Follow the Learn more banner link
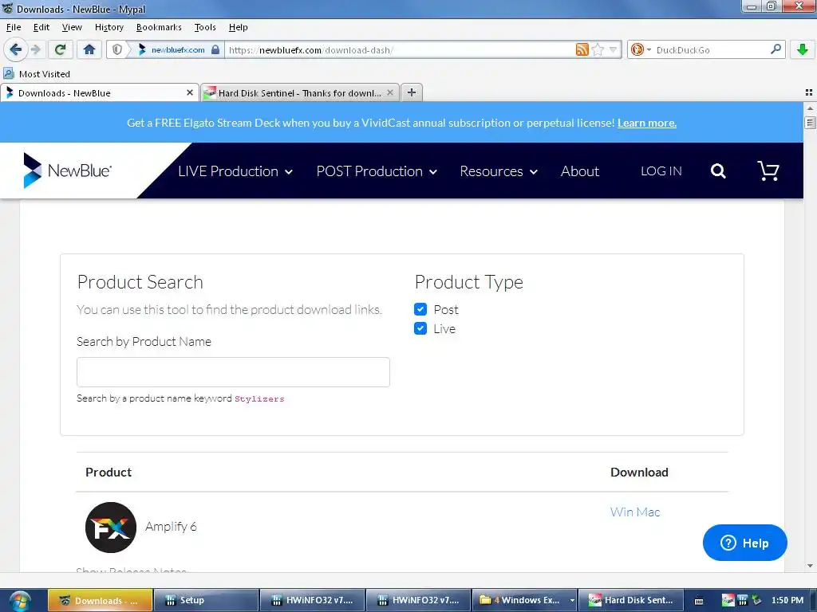The width and height of the screenshot is (817, 612). [x=646, y=123]
